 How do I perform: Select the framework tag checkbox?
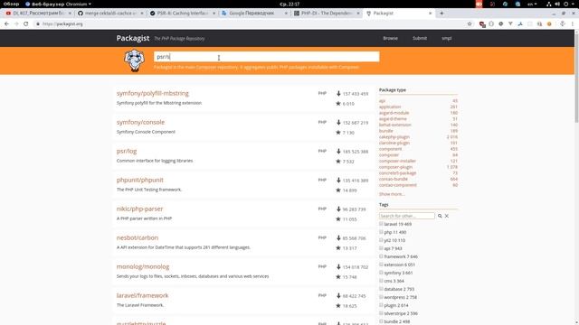coord(381,256)
